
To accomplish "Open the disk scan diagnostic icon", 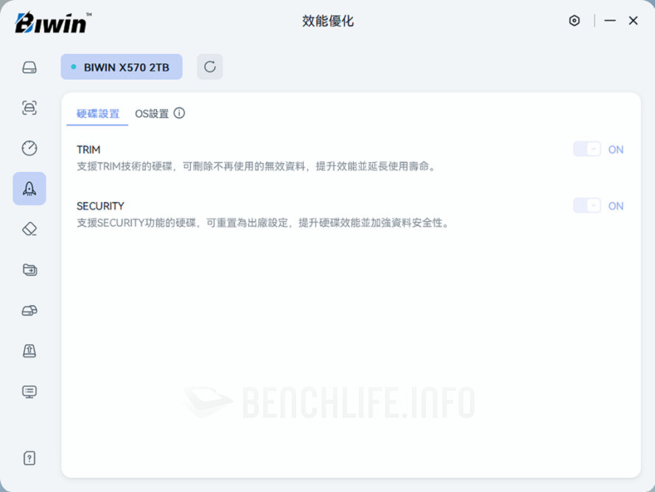I will click(29, 108).
